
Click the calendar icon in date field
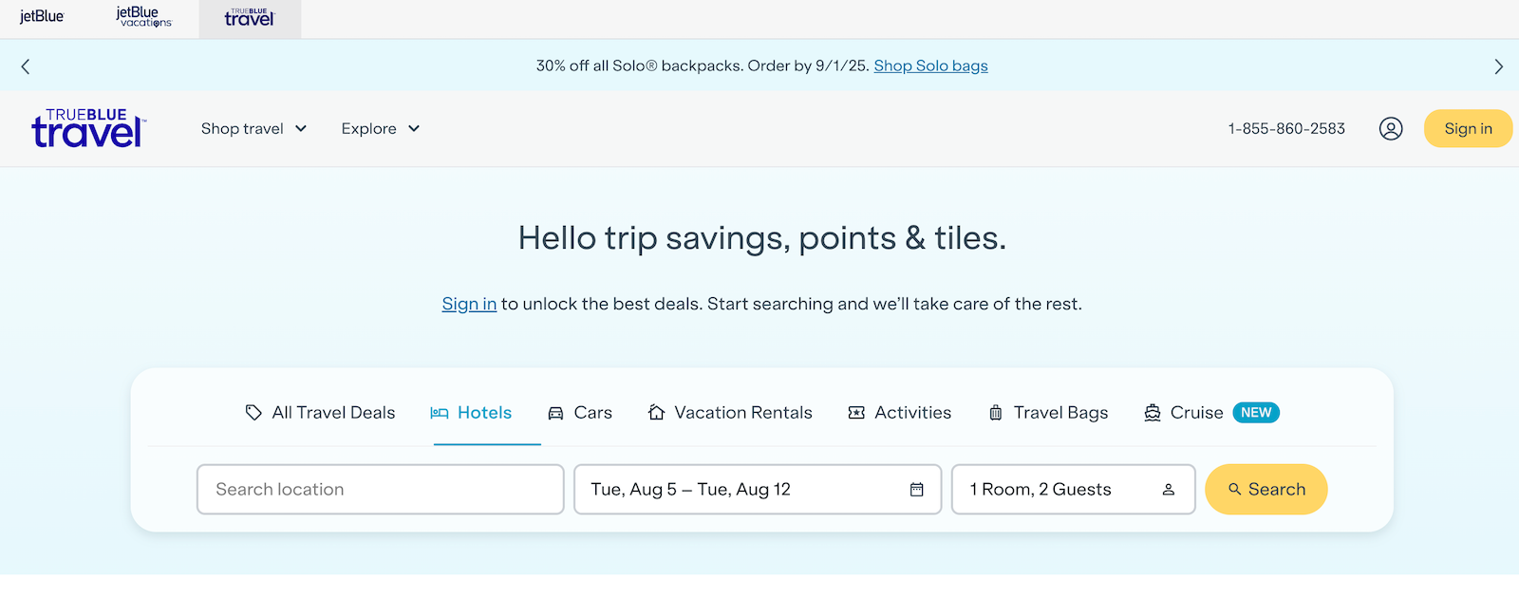tap(917, 490)
